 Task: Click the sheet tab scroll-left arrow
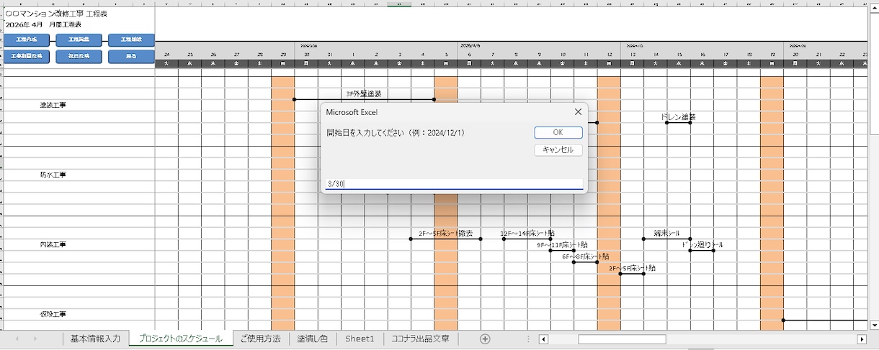click(x=17, y=339)
